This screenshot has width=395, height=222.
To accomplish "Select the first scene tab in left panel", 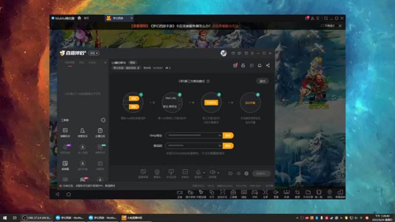I will 70,63.
